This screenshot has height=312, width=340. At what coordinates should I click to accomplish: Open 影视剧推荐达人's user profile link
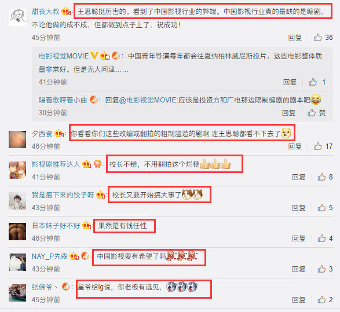[x=56, y=164]
